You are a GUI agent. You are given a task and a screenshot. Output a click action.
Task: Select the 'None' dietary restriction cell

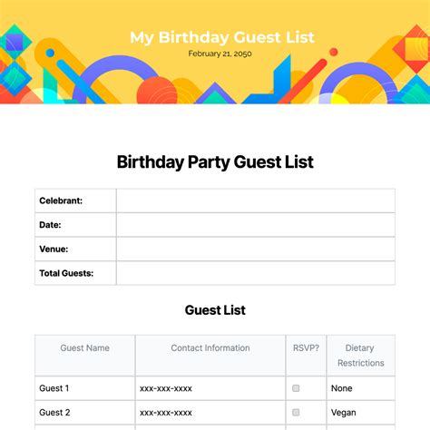coord(361,388)
